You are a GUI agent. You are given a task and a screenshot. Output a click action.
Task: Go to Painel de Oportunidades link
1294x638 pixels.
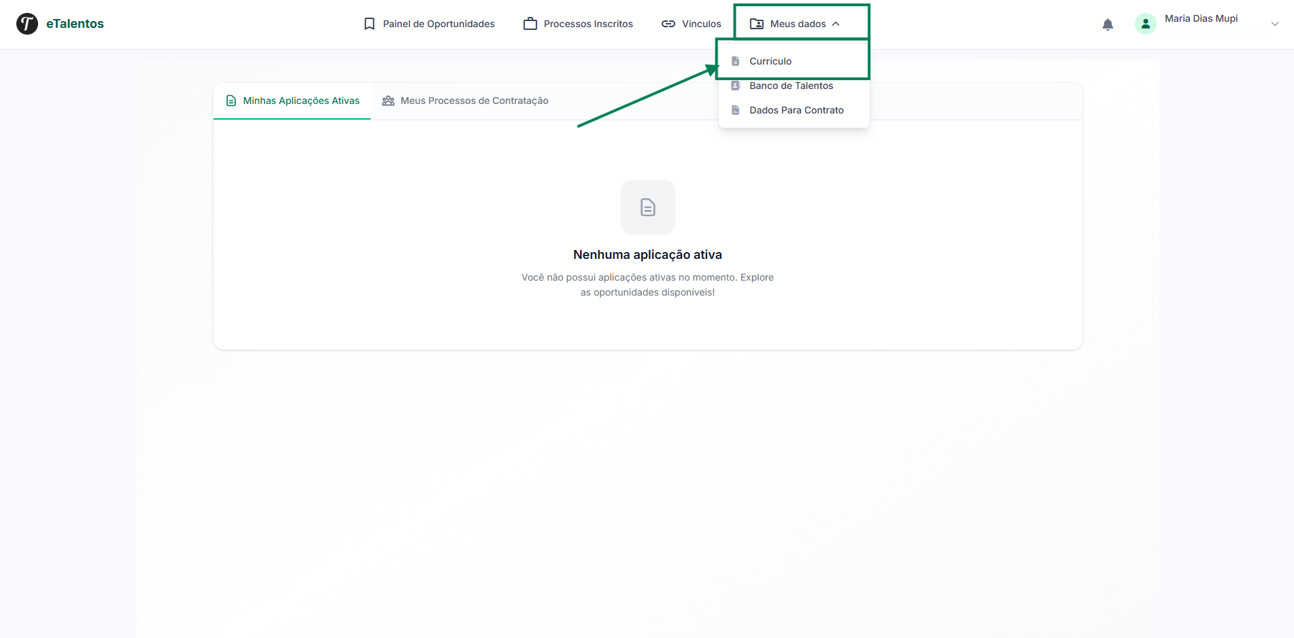pyautogui.click(x=439, y=24)
